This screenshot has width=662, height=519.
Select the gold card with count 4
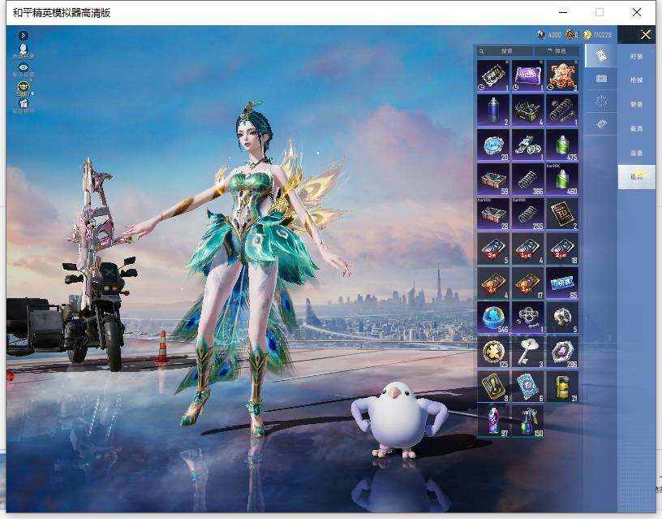[x=493, y=283]
